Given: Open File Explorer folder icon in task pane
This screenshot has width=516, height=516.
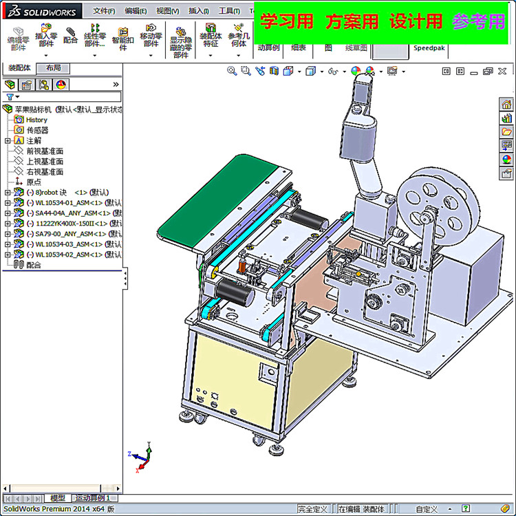Looking at the screenshot, I should click(x=506, y=132).
